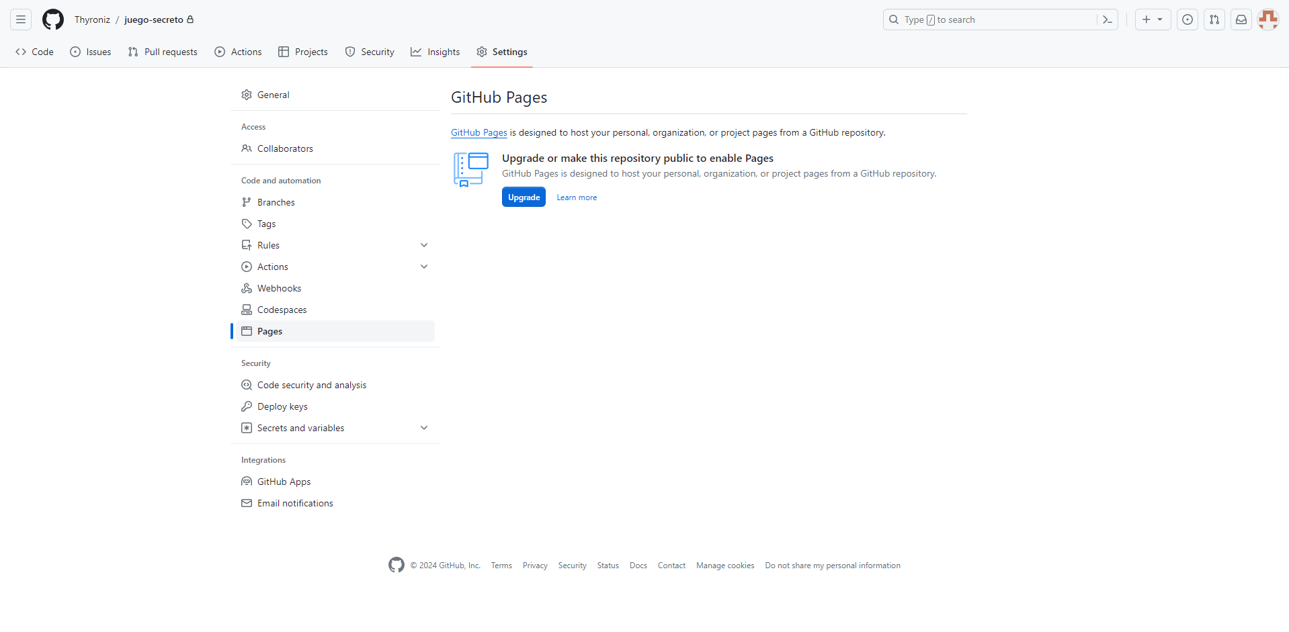Open Webhooks settings
This screenshot has width=1289, height=632.
[x=335, y=288]
